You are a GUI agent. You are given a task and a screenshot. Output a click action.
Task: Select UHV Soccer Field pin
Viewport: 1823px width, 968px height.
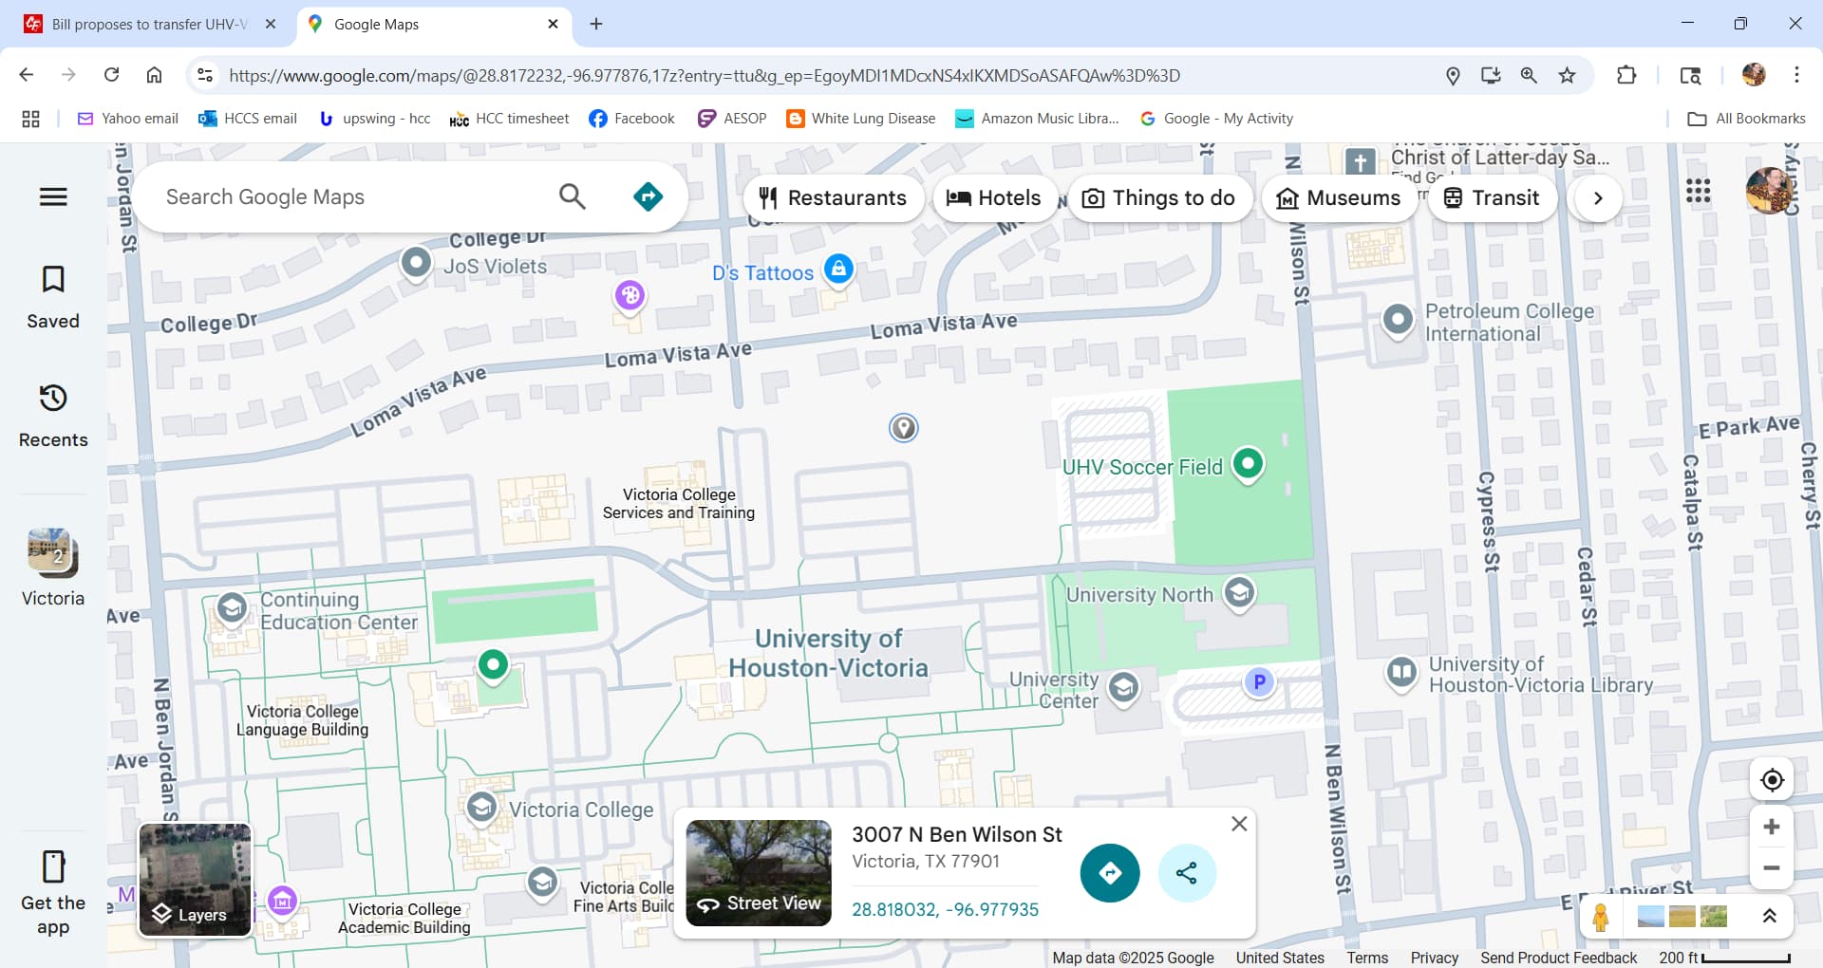(x=1248, y=464)
